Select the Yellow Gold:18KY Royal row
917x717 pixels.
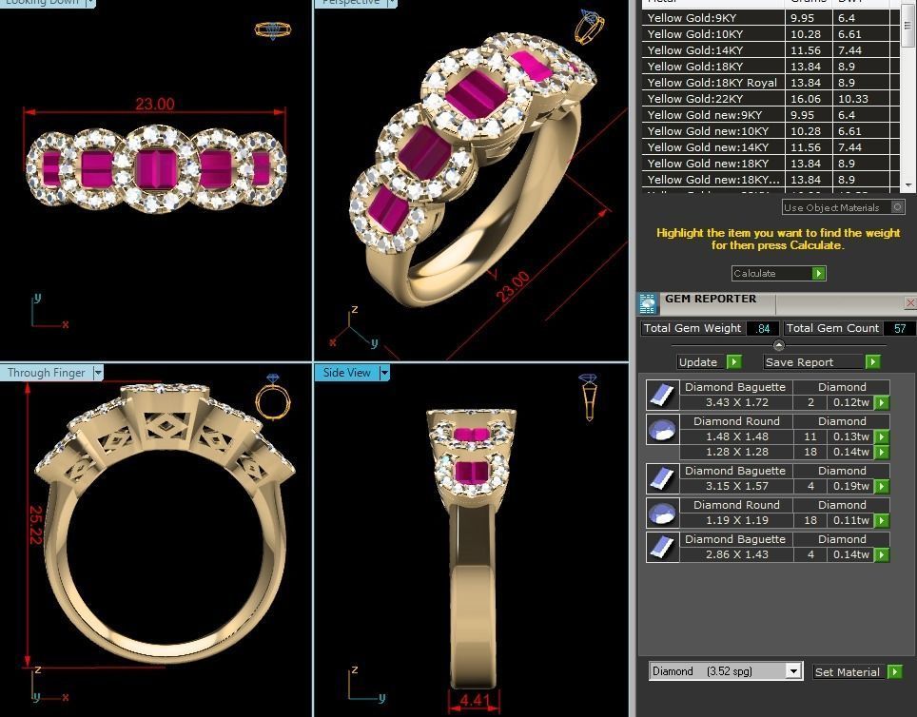point(771,83)
